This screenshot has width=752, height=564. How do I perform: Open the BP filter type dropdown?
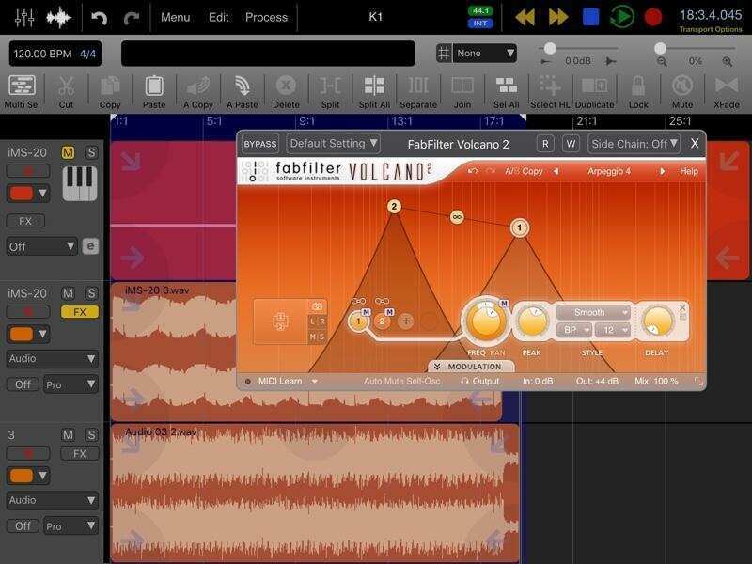(x=574, y=330)
